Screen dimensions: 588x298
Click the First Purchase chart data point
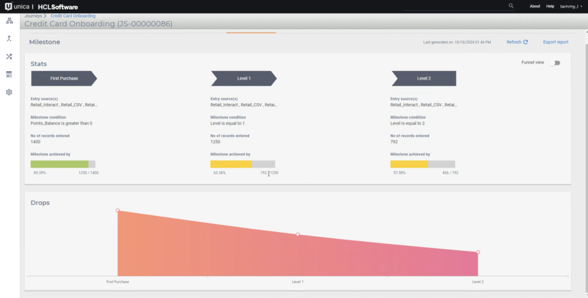(118, 210)
